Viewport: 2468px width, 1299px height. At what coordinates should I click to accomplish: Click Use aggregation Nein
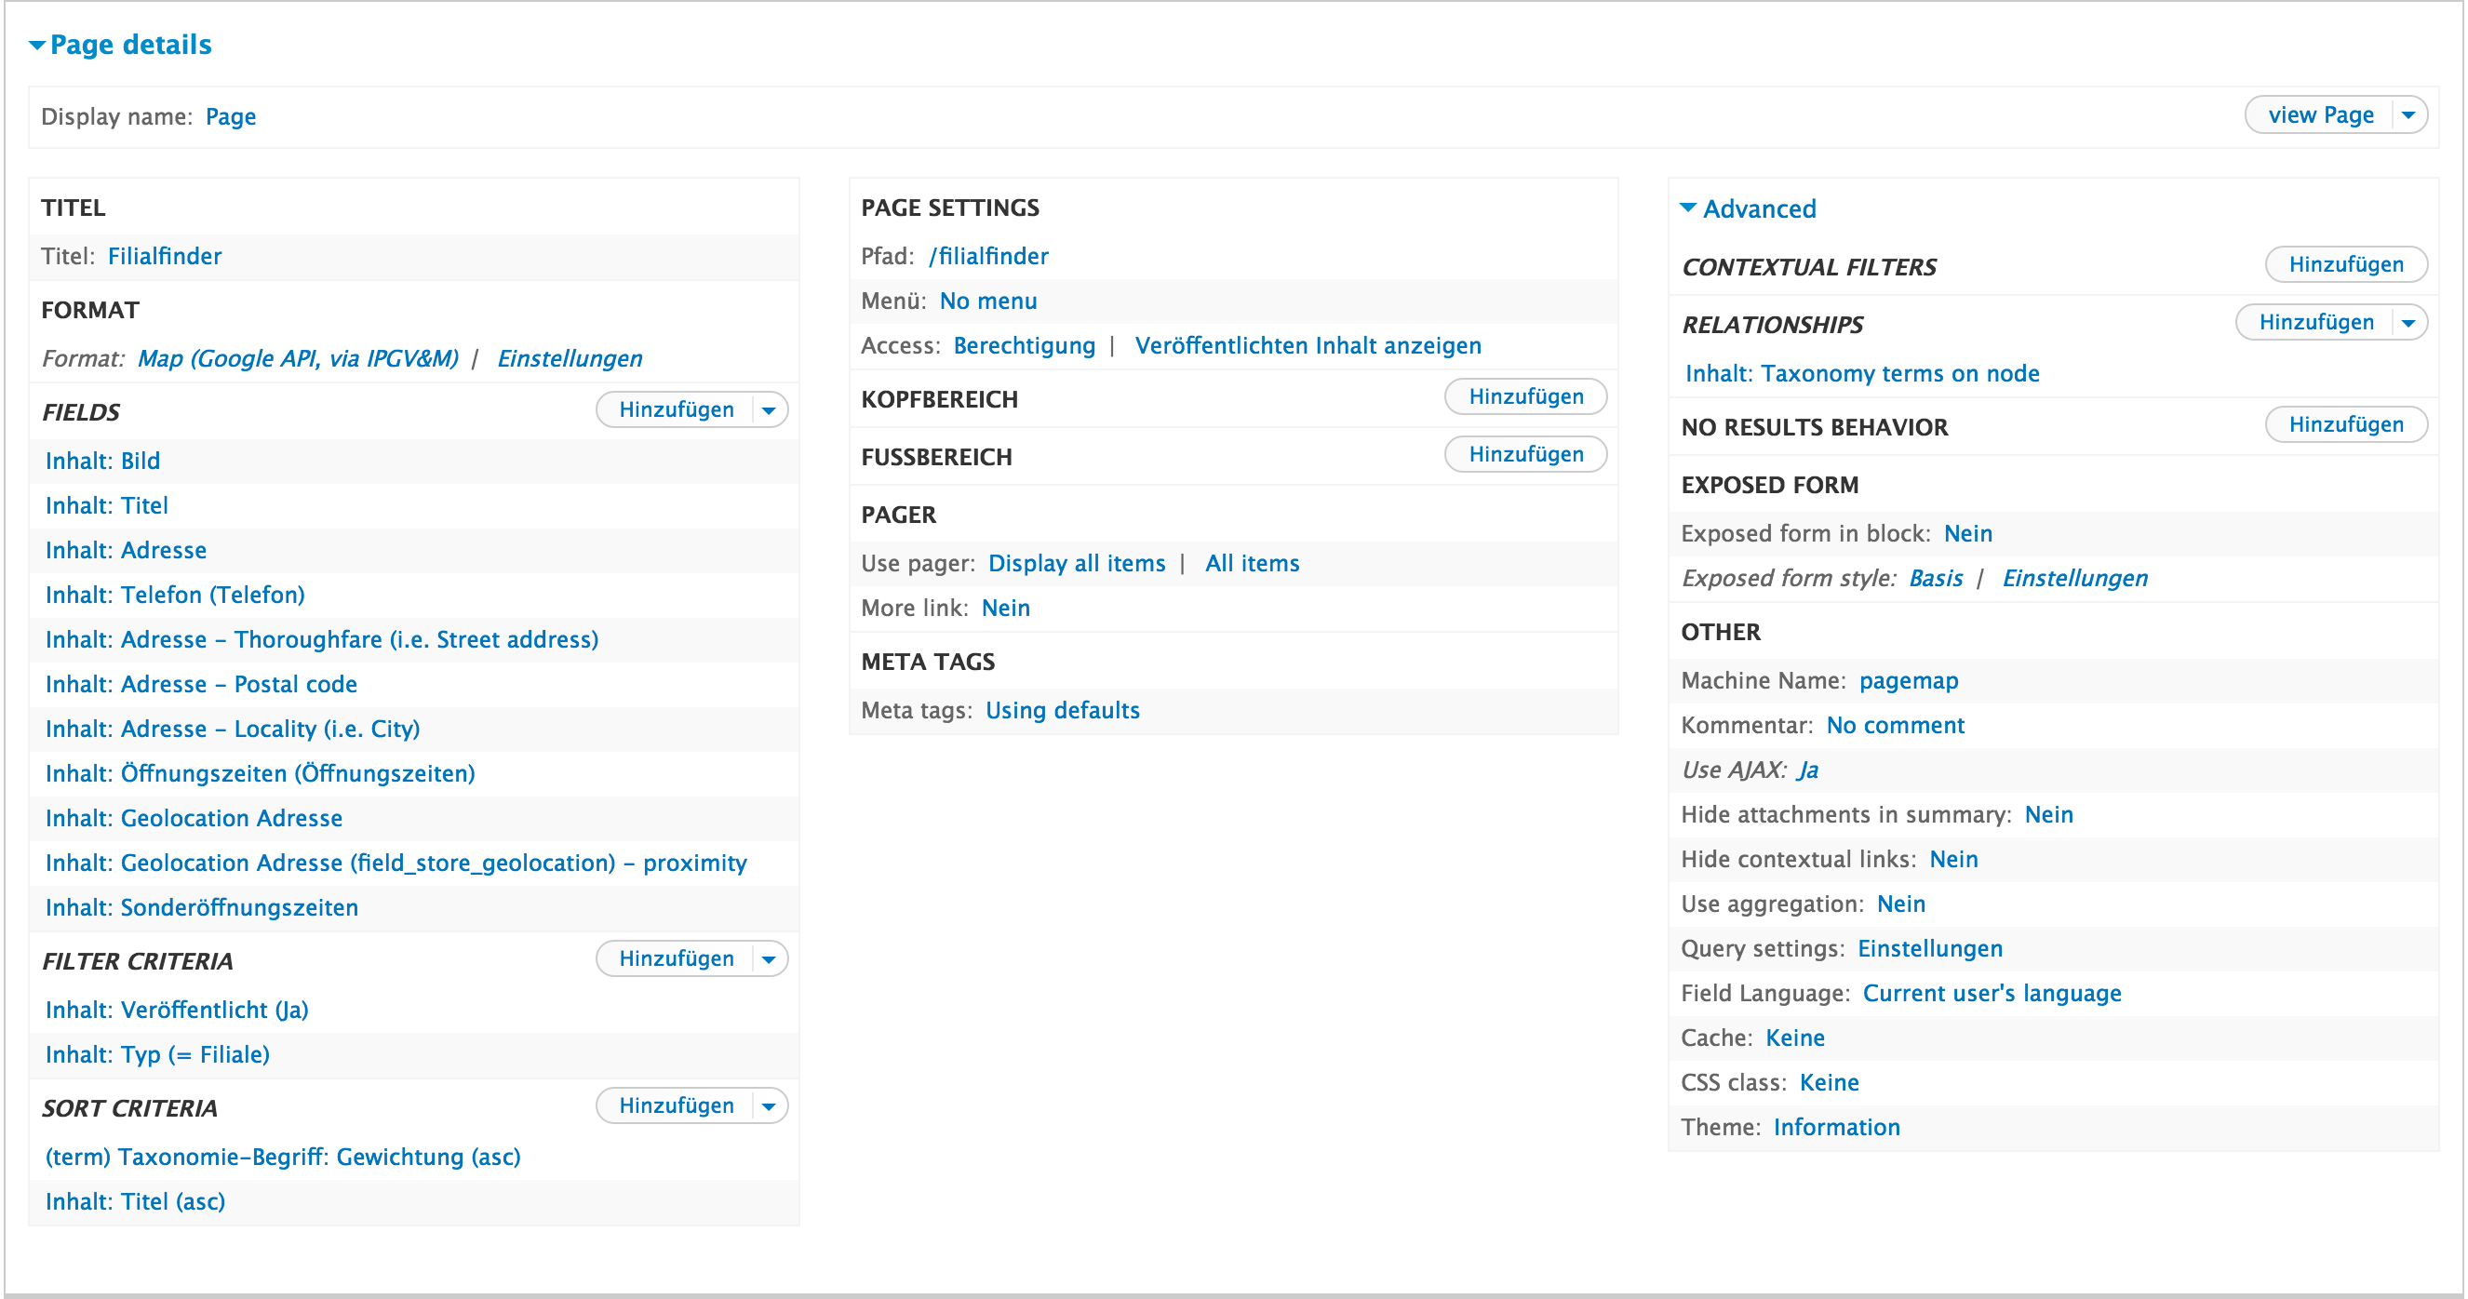click(x=1901, y=904)
